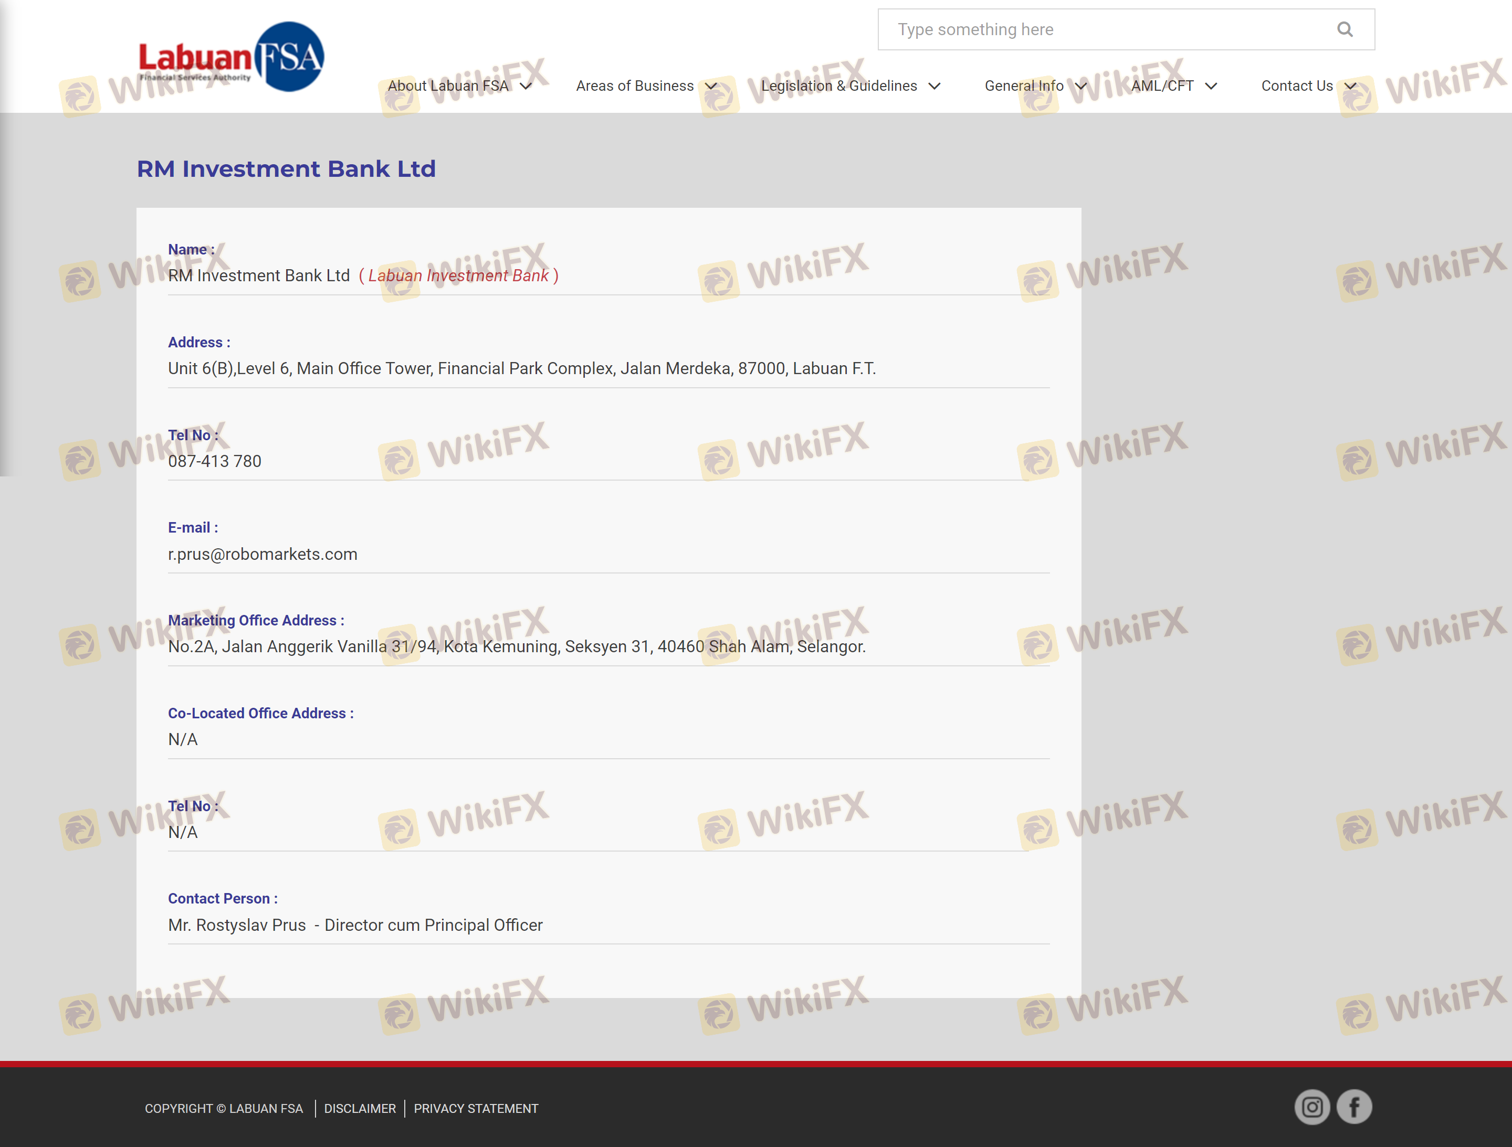The image size is (1512, 1147).
Task: Open the Facebook icon in footer
Action: 1354,1107
